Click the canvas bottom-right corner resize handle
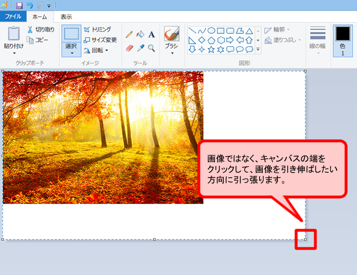This screenshot has width=357, height=275. click(x=305, y=239)
